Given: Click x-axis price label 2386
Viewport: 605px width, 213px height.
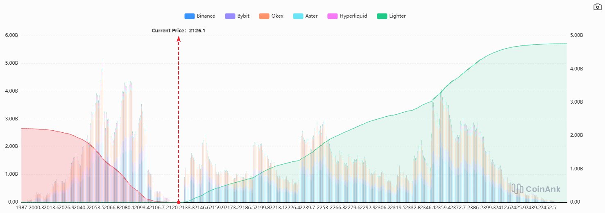Looking at the screenshot, I should [x=473, y=208].
